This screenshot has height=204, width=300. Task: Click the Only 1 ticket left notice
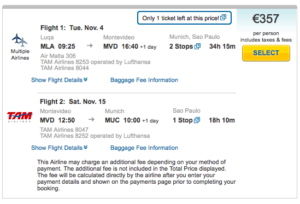[184, 18]
